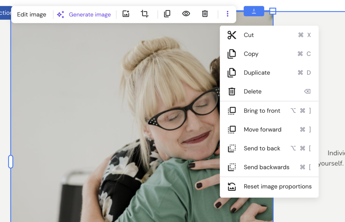
Task: Click the replace image icon
Action: pos(126,14)
